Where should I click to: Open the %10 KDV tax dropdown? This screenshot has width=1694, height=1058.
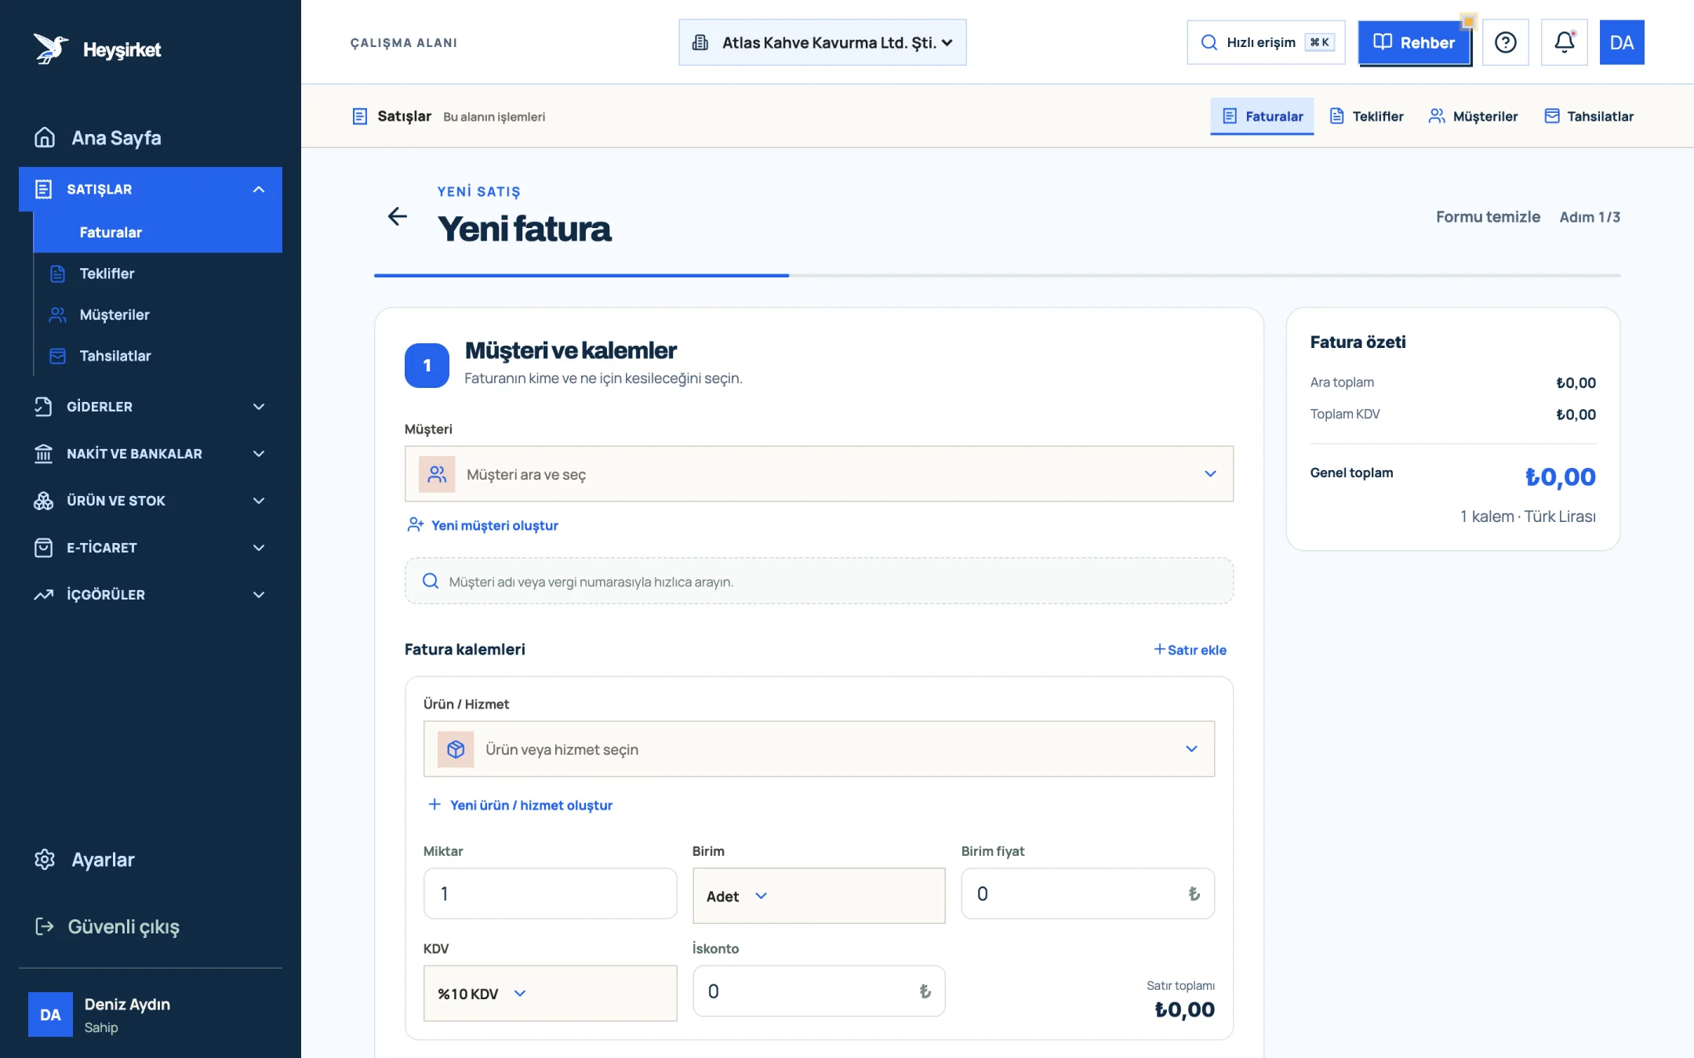click(550, 993)
